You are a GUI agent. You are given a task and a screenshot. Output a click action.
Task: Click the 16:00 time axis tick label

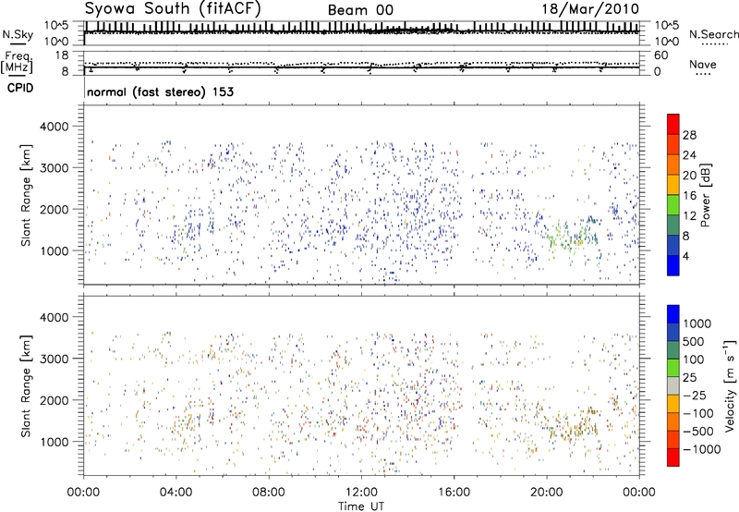[x=454, y=492]
